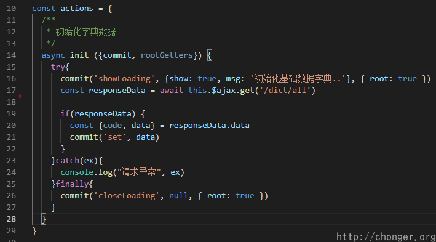Click the highlighted closing brace on line 28
This screenshot has width=436, height=242.
point(44,219)
